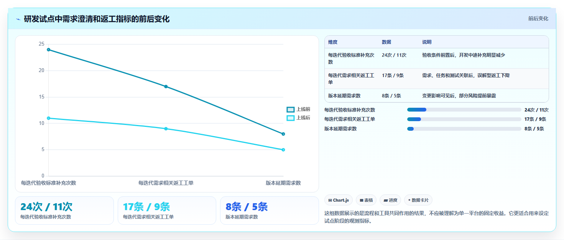Click the 表格 tag chip
The width and height of the screenshot is (564, 240).
coord(366,200)
